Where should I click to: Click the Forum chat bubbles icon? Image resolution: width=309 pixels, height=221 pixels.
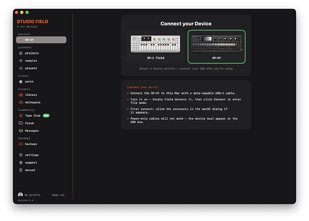[21, 123]
